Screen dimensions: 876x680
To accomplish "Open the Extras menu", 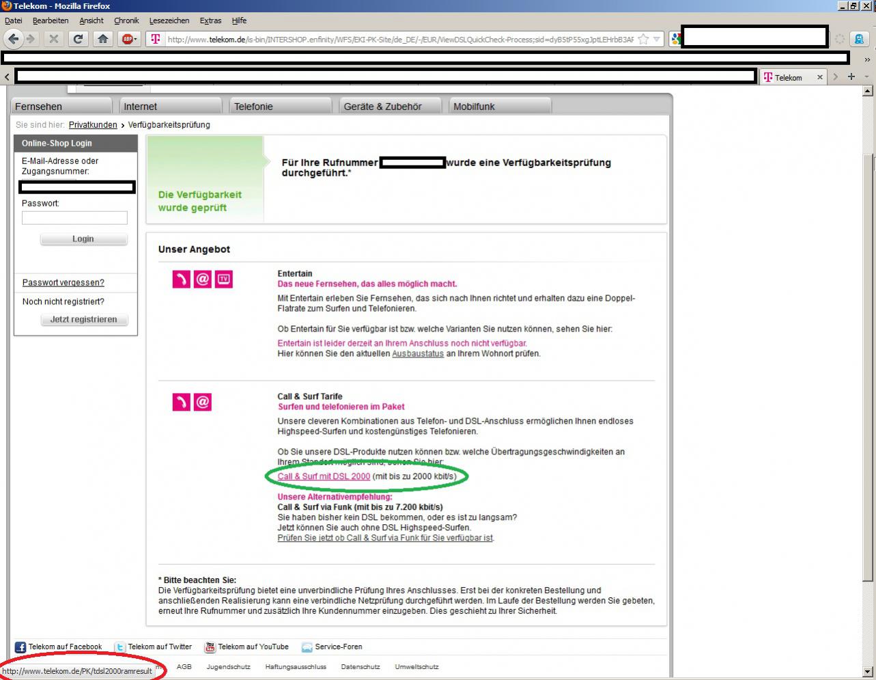I will click(211, 21).
